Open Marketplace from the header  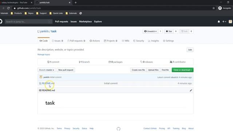point(86,21)
